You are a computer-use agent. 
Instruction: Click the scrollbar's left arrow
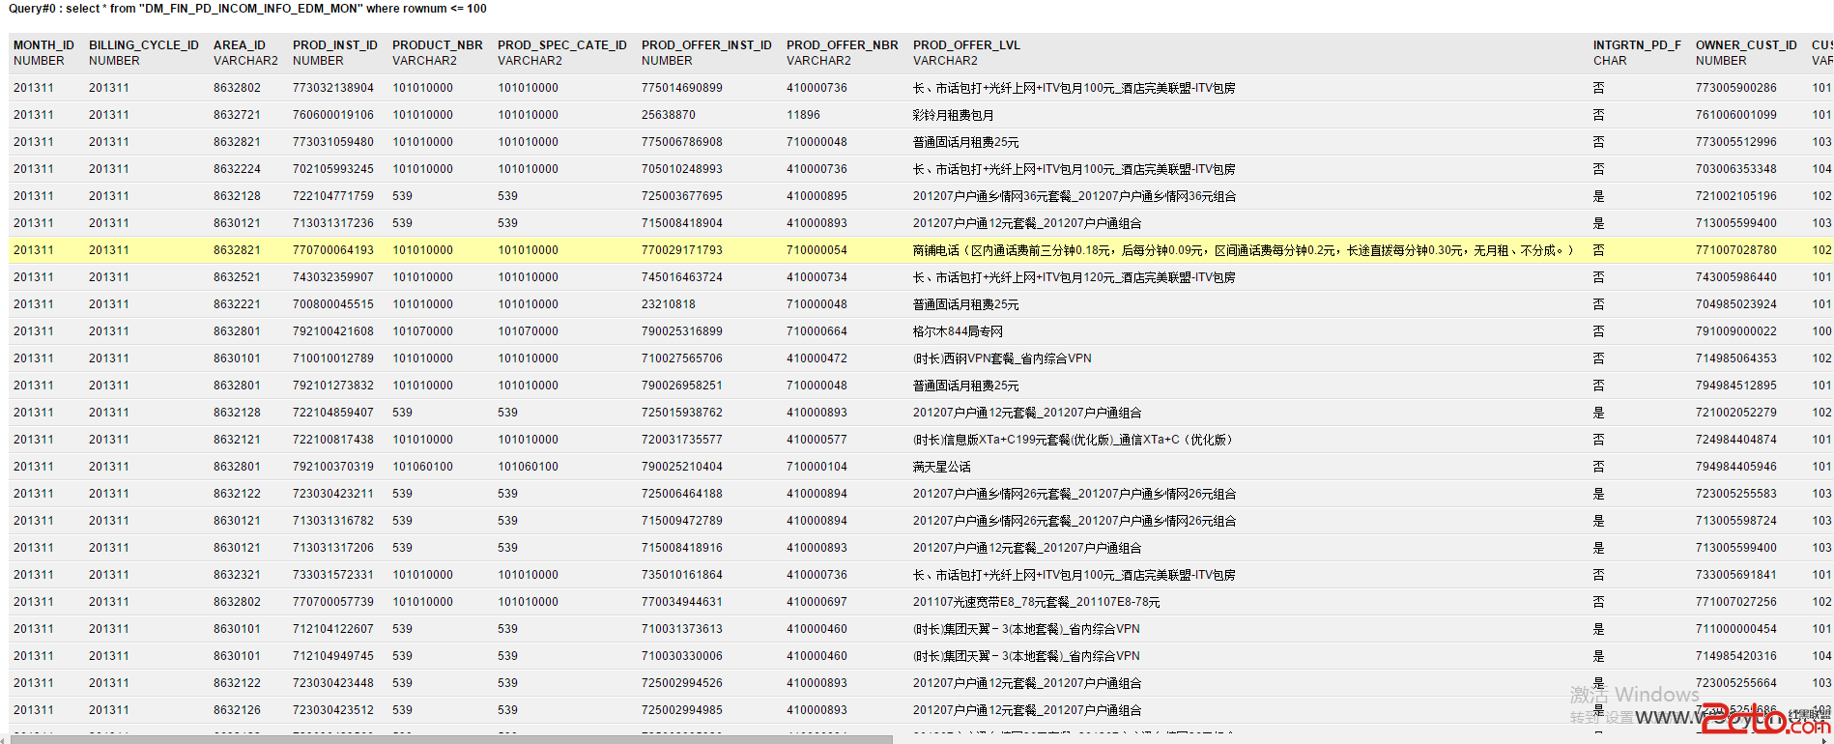[x=4, y=739]
